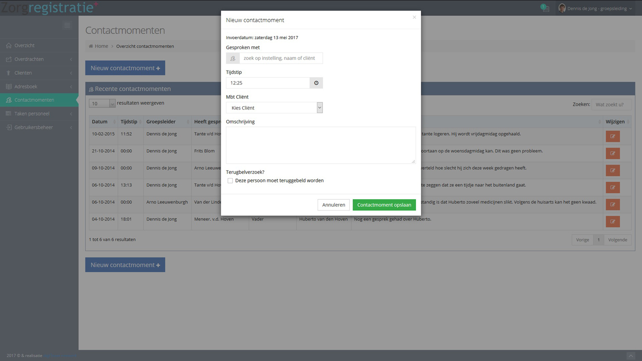Click edit icon for the 10-02-2015 row
The height and width of the screenshot is (361, 642).
pyautogui.click(x=613, y=136)
